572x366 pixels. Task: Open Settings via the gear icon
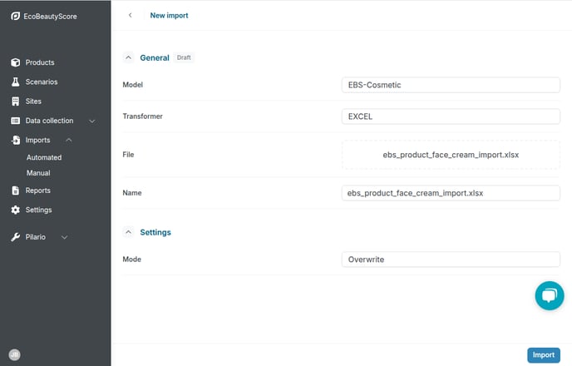coord(15,210)
